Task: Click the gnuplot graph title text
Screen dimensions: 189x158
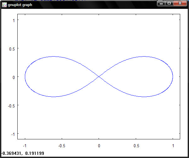Action: pos(20,5)
